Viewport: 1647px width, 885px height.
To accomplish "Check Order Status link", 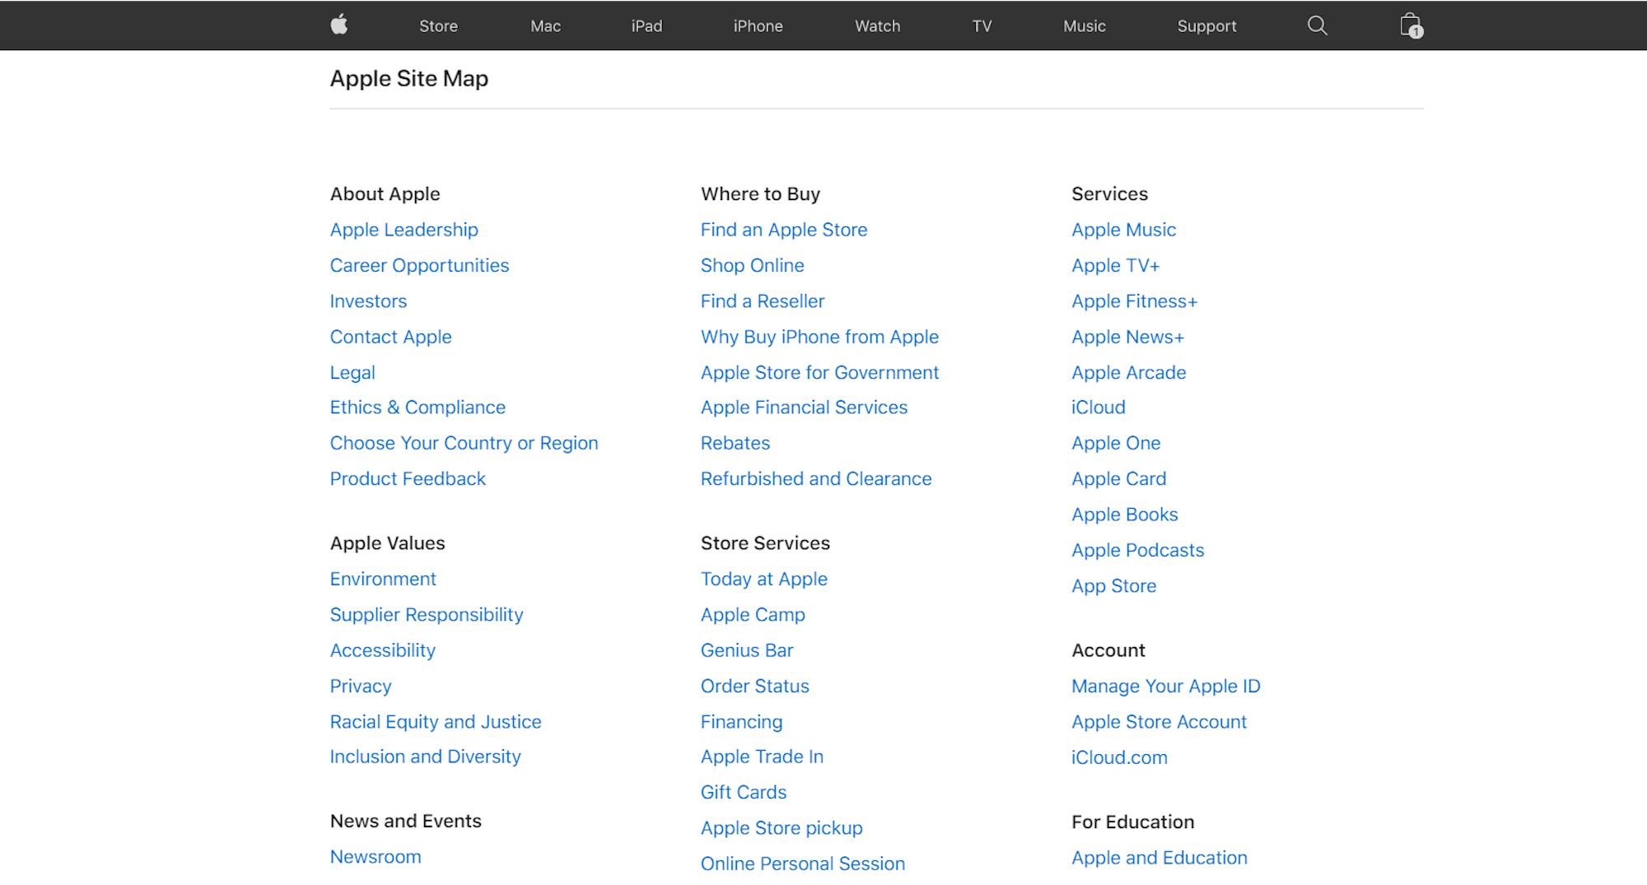I will click(754, 686).
